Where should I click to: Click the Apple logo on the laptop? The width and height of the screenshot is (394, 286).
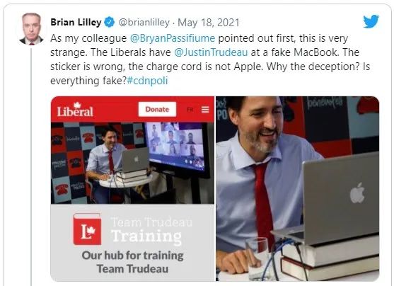point(357,193)
